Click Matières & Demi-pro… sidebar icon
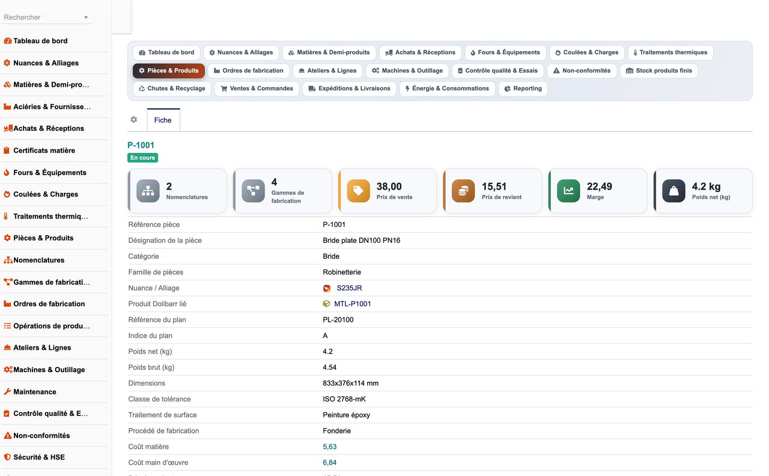 click(x=7, y=85)
